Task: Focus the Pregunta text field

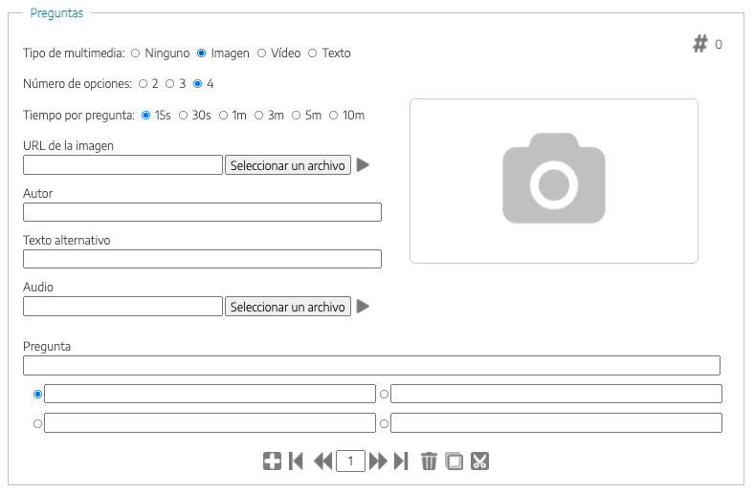Action: coord(371,365)
